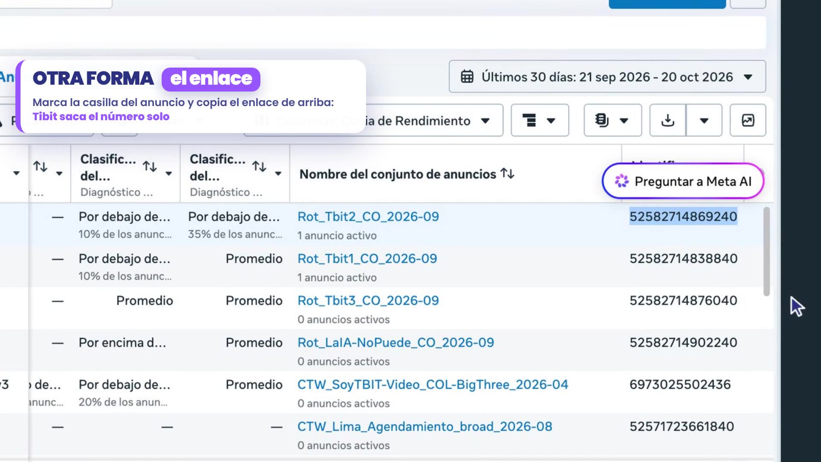821x462 pixels.
Task: Click the calendar icon in date selector
Action: coord(467,77)
